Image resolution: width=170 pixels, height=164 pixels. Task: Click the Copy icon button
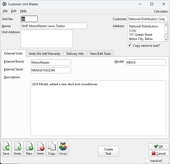click(52, 149)
